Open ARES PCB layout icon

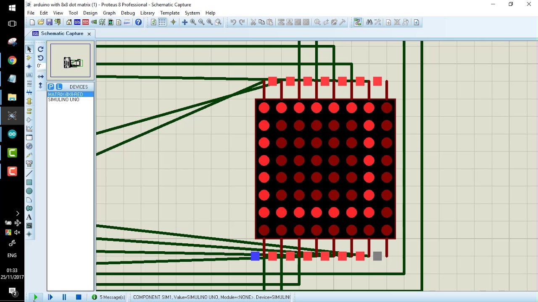point(86,22)
